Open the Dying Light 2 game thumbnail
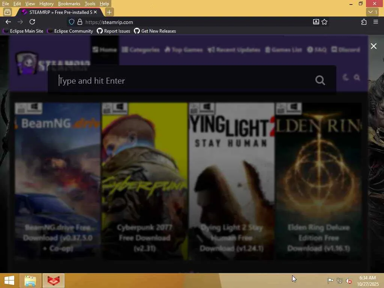Viewport: 384px width, 288px height. click(x=232, y=181)
